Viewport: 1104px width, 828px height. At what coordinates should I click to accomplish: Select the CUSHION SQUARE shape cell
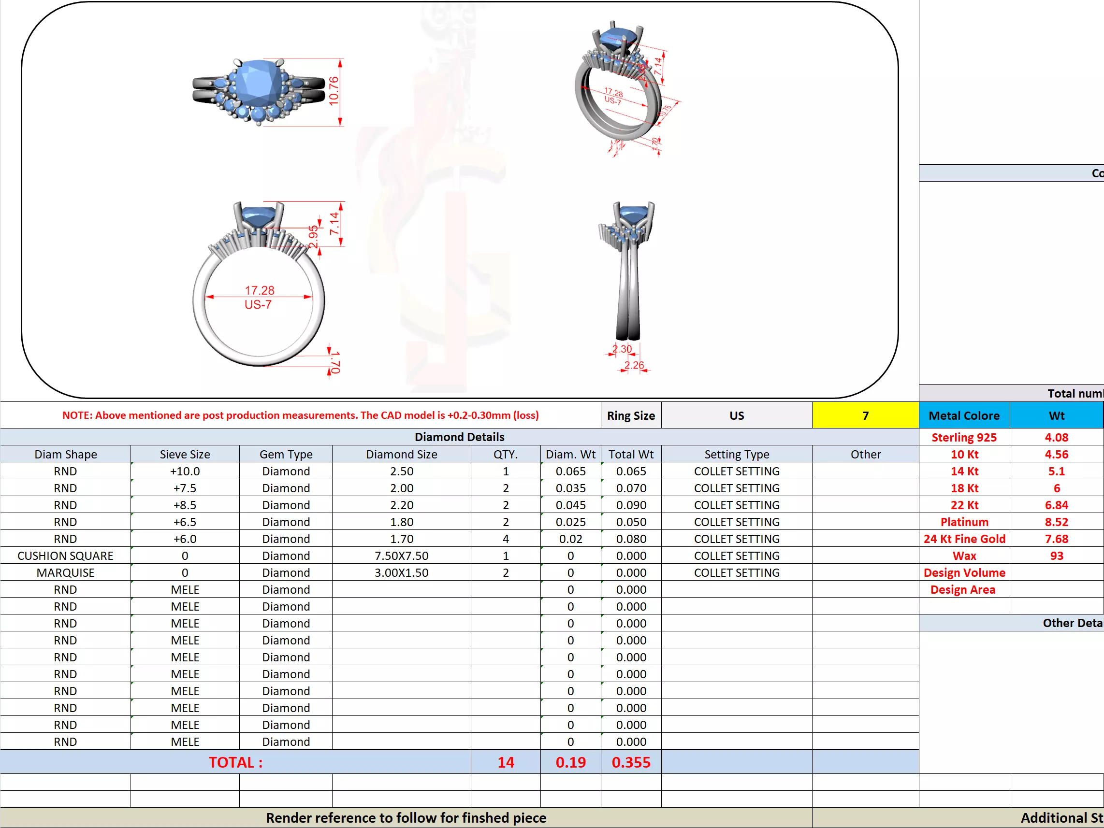(x=65, y=556)
